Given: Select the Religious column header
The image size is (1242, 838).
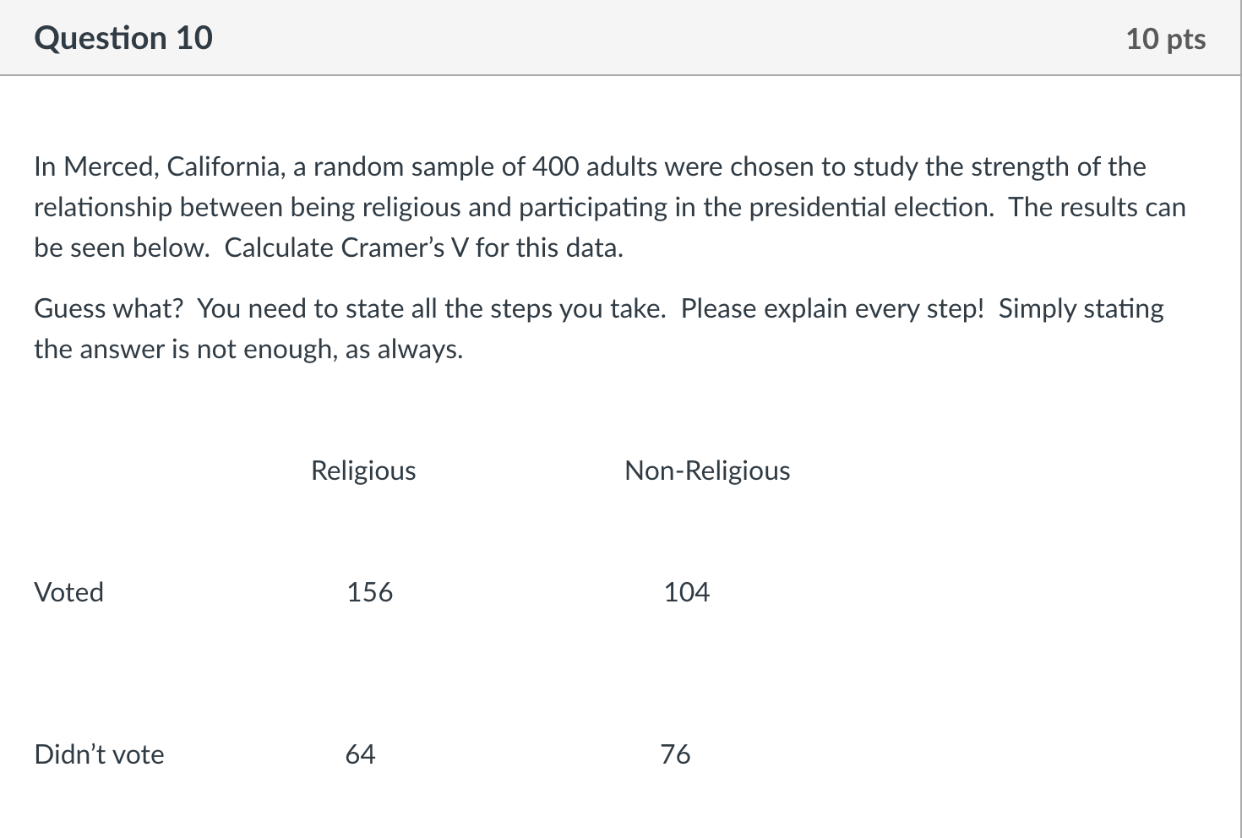Looking at the screenshot, I should point(363,471).
